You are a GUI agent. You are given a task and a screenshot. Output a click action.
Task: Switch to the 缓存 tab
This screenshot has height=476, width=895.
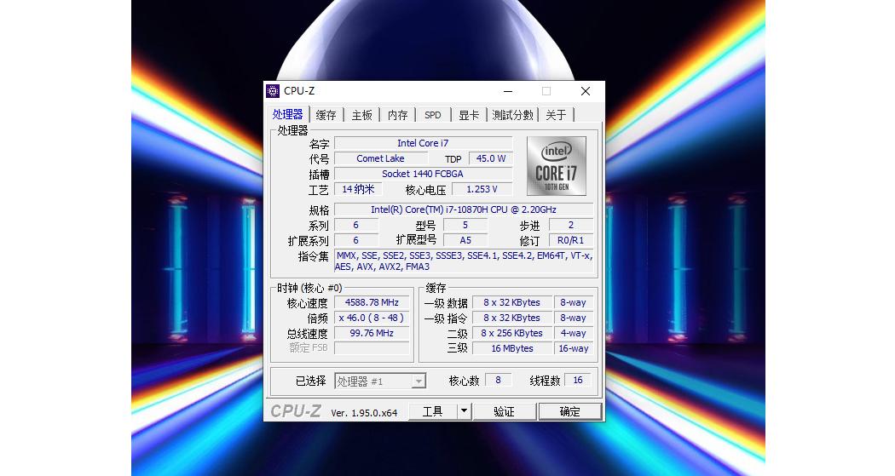326,115
